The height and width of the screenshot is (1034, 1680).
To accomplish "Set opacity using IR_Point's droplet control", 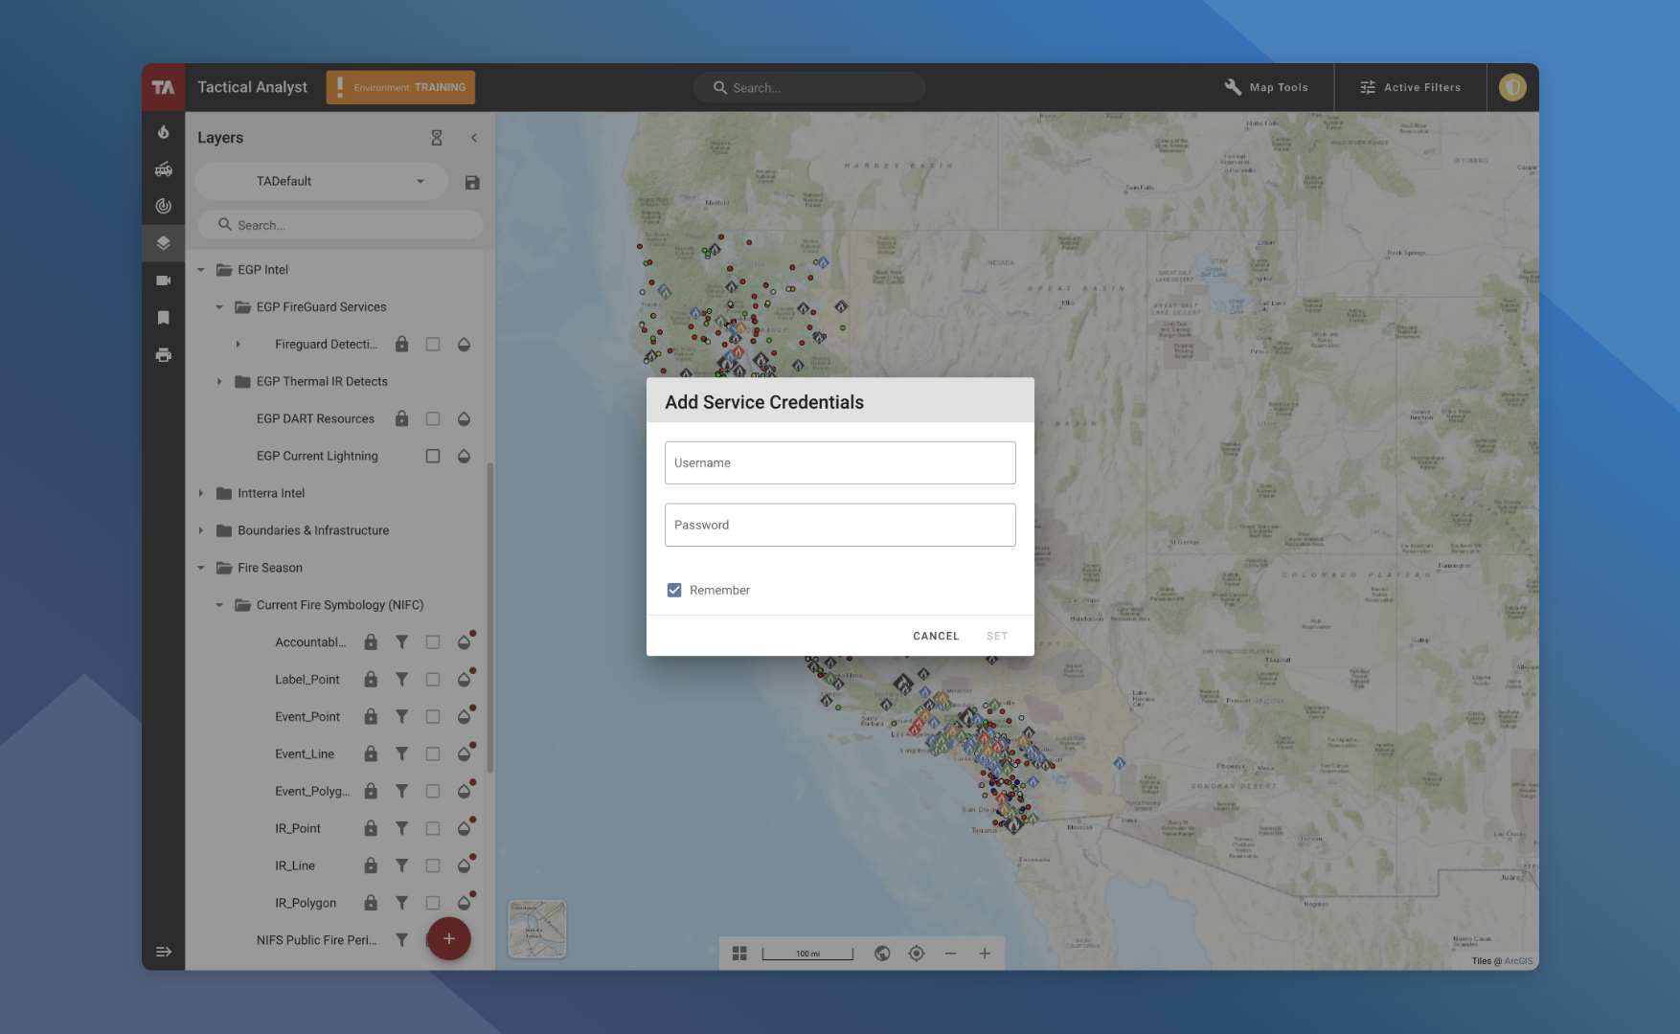I will point(464,827).
